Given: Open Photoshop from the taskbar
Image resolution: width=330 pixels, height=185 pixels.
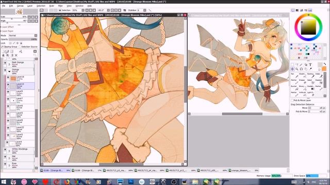Looking at the screenshot, I should [131, 181].
